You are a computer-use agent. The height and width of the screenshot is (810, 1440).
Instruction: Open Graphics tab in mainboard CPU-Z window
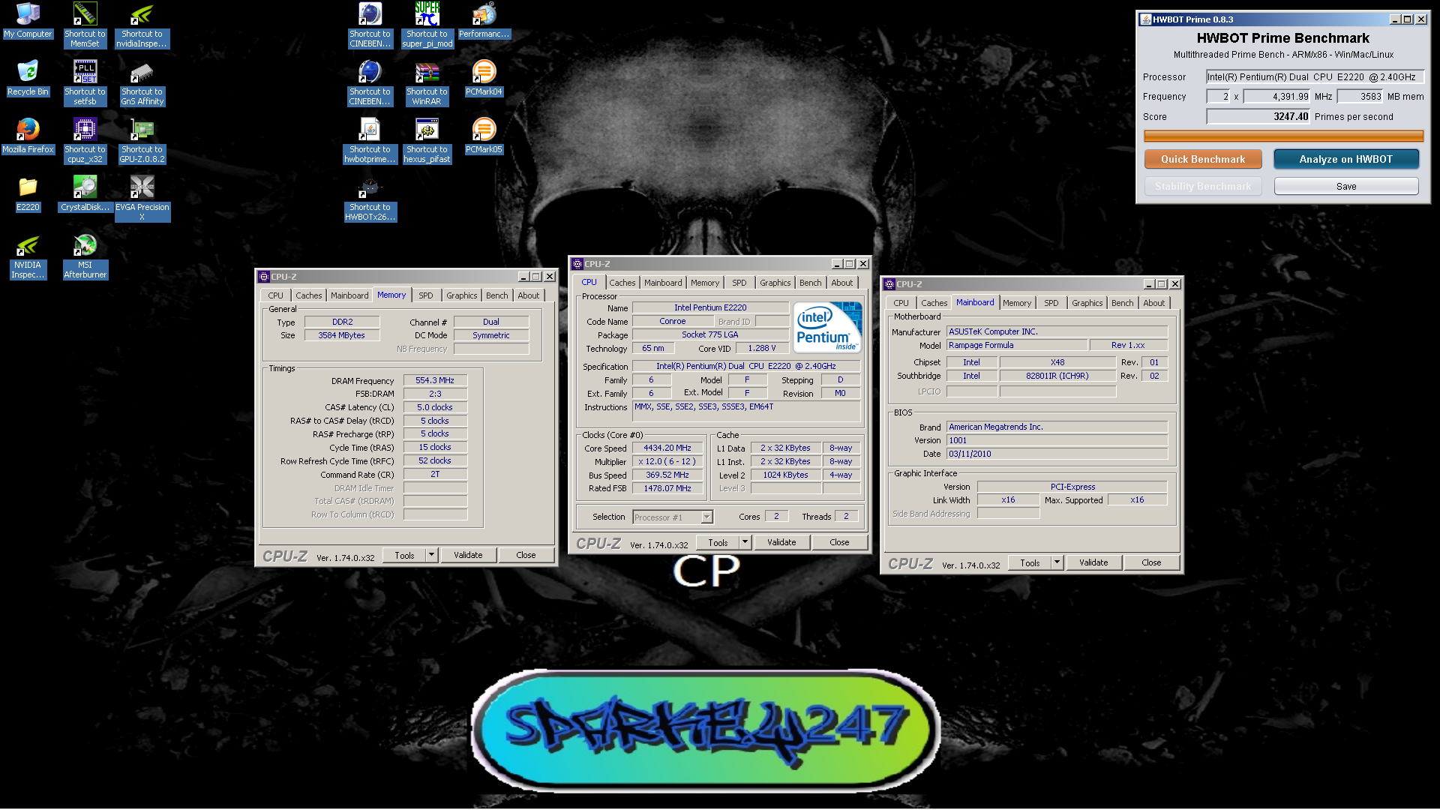tap(1087, 303)
